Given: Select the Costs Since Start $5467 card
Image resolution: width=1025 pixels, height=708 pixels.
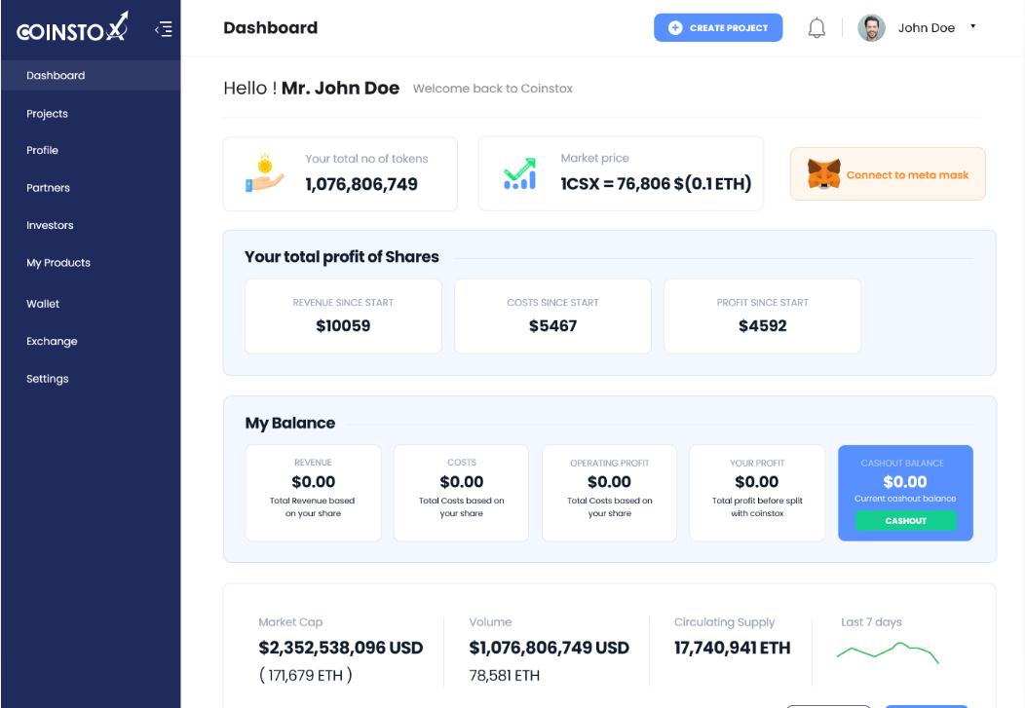Looking at the screenshot, I should (x=553, y=317).
